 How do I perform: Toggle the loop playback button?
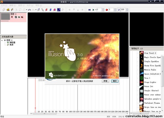click(x=119, y=10)
